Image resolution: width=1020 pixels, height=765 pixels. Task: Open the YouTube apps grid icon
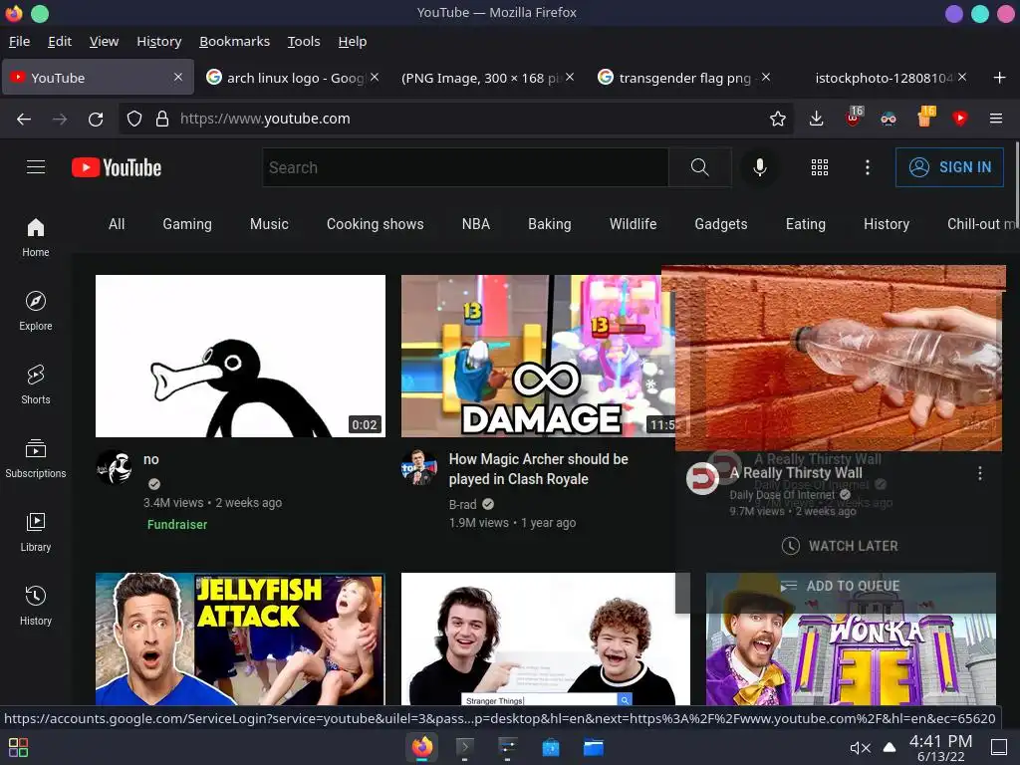pyautogui.click(x=820, y=167)
